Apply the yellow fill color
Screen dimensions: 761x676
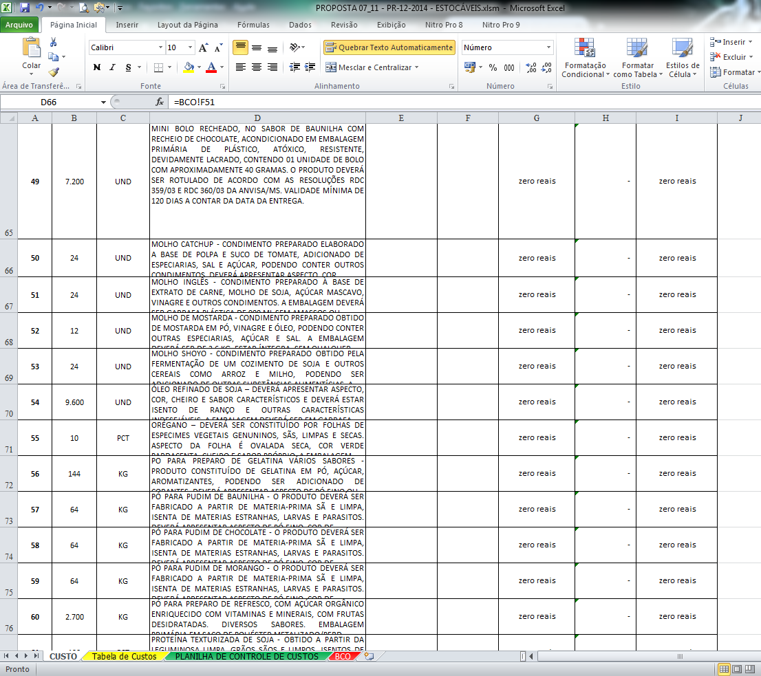[189, 67]
